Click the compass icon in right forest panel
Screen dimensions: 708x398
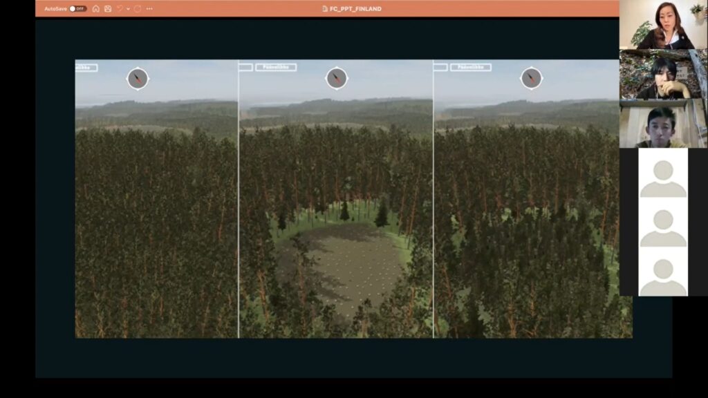point(531,78)
